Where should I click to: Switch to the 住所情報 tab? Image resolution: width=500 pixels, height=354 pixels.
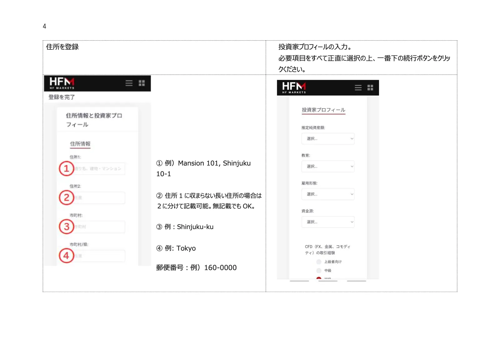pyautogui.click(x=80, y=144)
